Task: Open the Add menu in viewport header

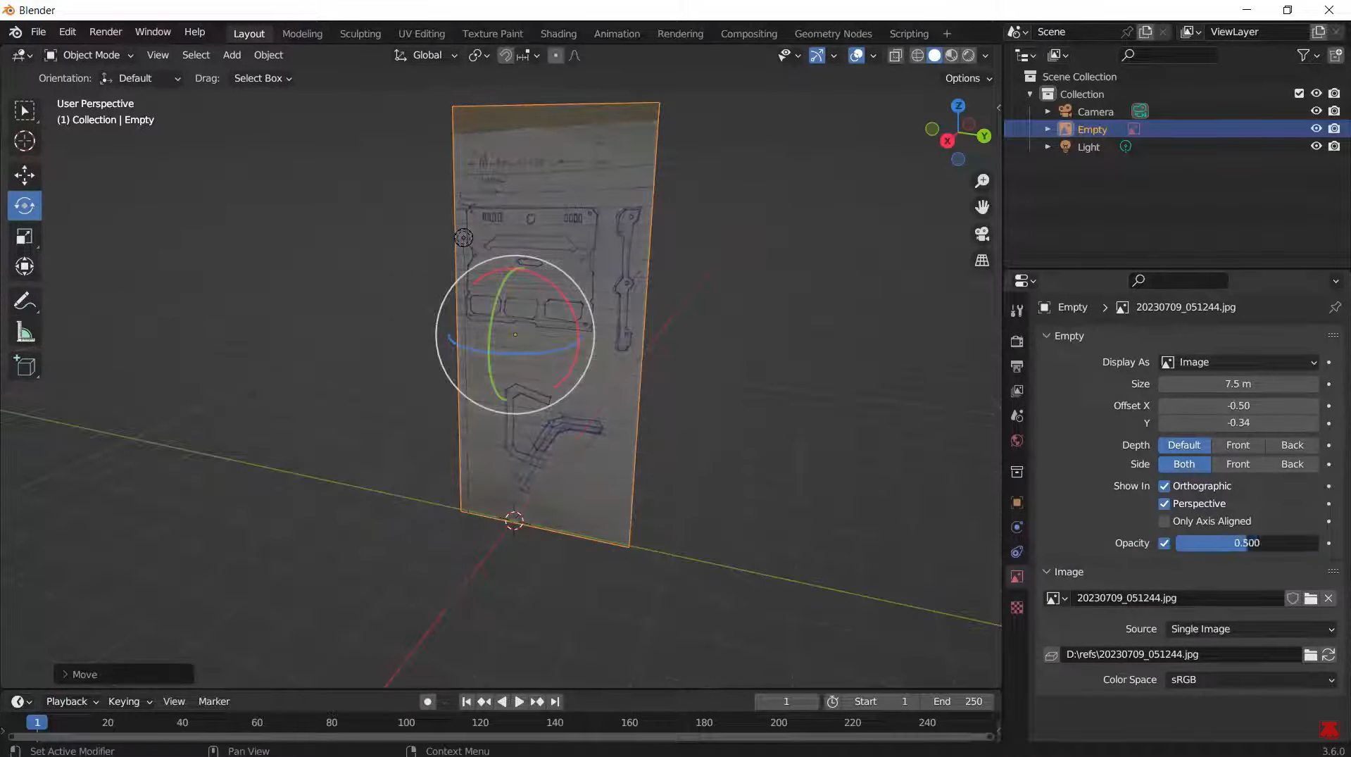Action: point(232,55)
